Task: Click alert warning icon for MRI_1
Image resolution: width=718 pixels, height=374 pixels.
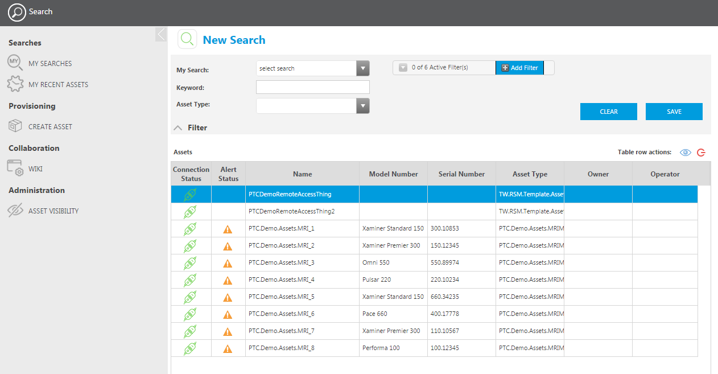Action: [228, 229]
